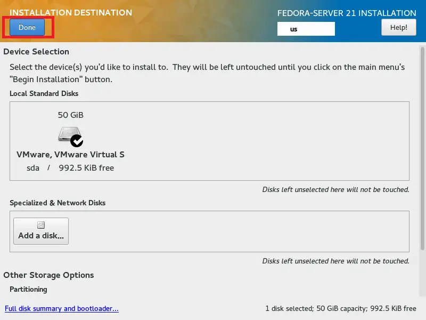This screenshot has width=426, height=320.
Task: Click the FEDORA-SERVER 21 INSTALLATION title
Action: (x=347, y=13)
